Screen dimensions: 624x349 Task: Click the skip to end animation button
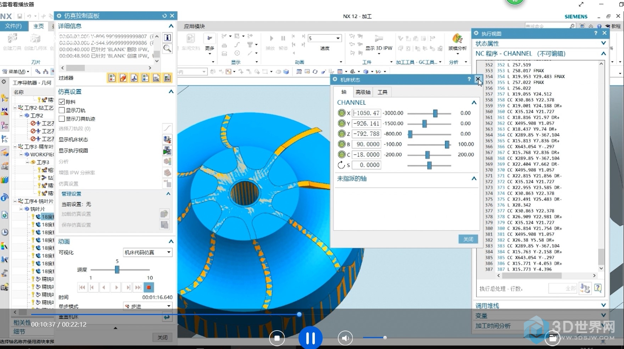(139, 287)
